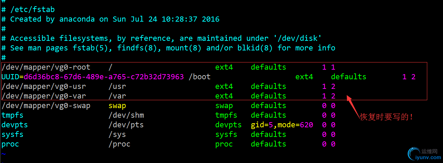Click the green 'sysfs' filesystem type
The image size is (443, 163).
(x=226, y=135)
